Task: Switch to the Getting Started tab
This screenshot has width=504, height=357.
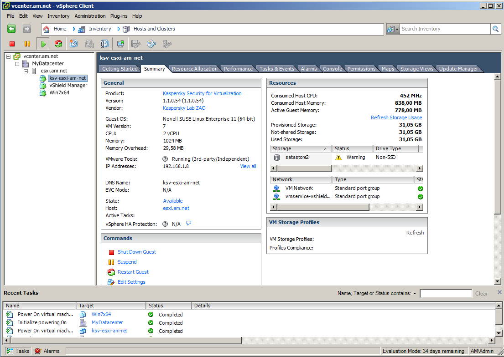Action: [x=120, y=69]
